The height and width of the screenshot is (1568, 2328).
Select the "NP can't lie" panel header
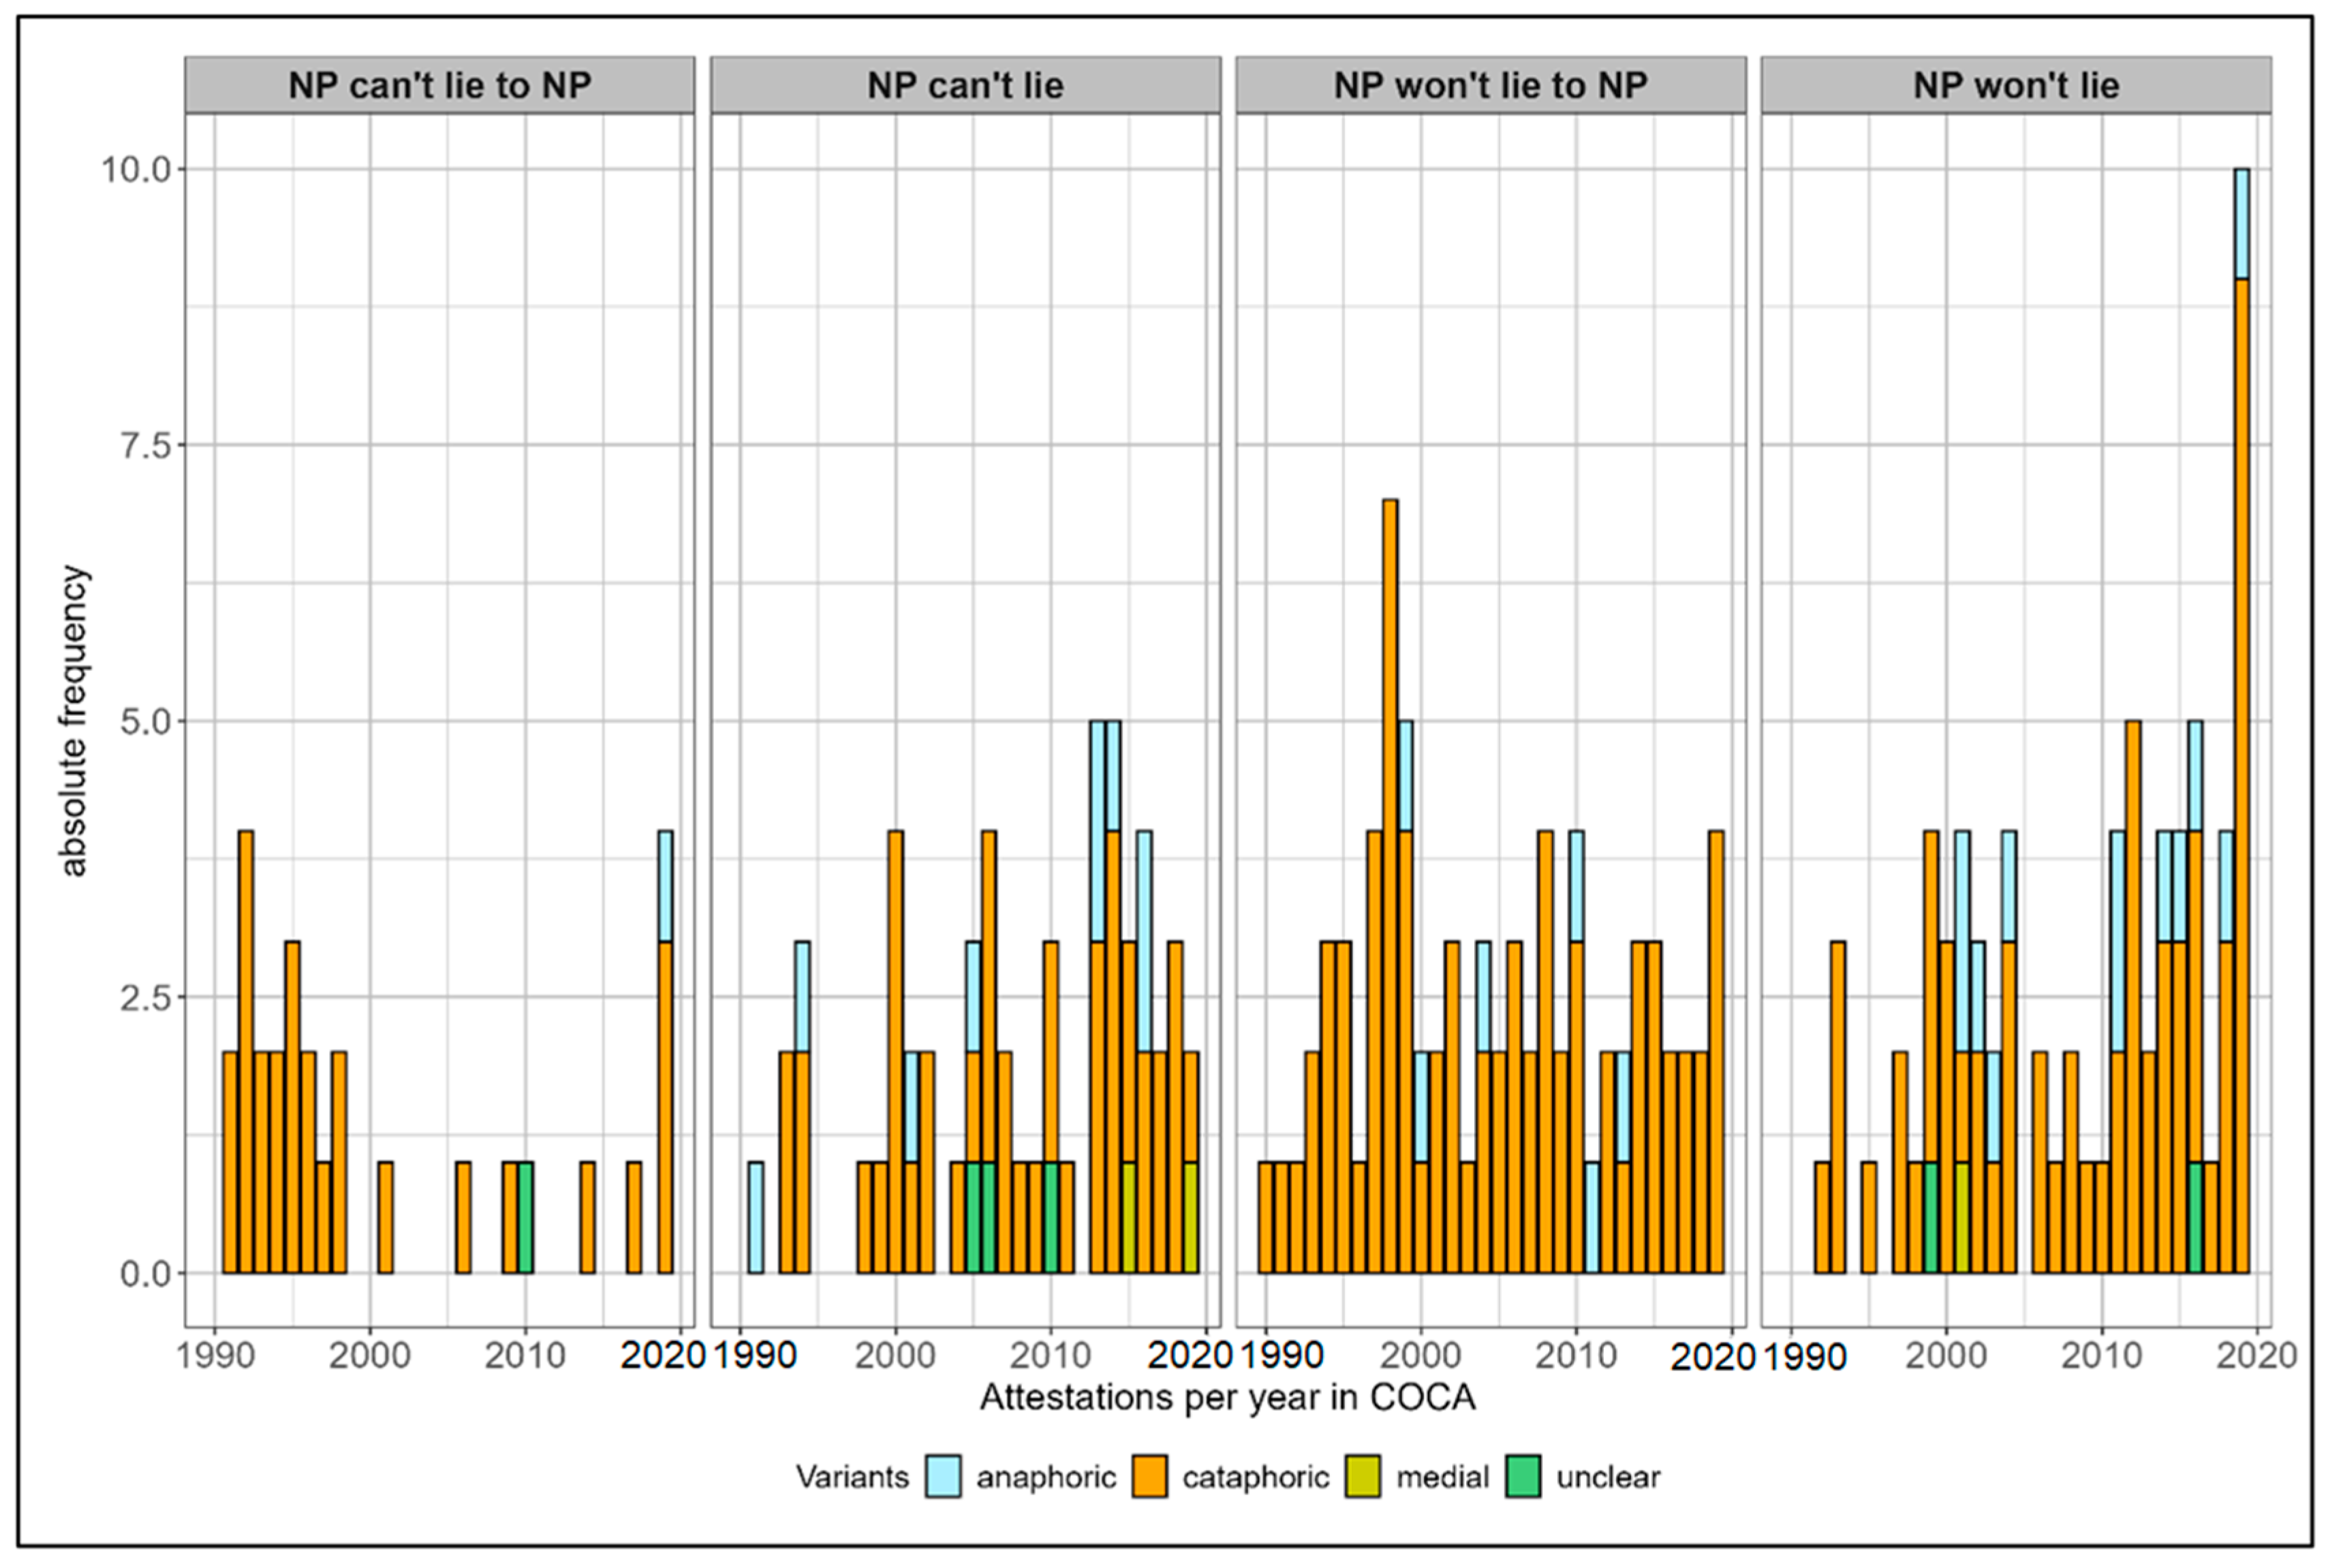click(x=965, y=85)
